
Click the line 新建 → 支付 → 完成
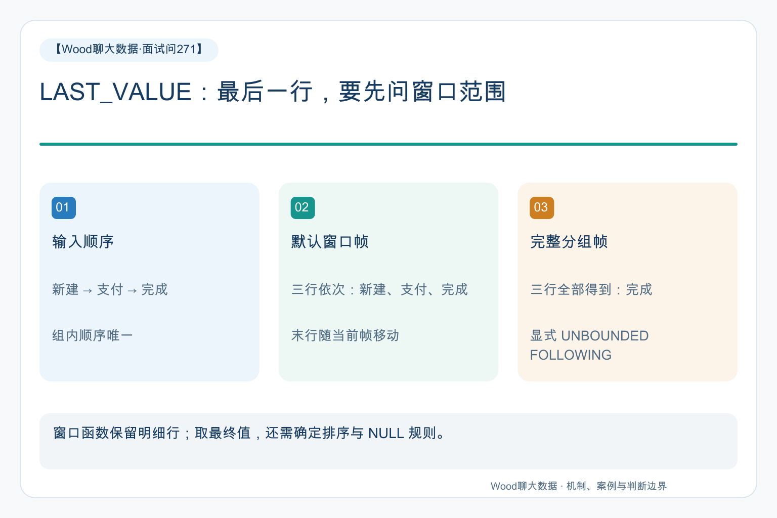(110, 289)
